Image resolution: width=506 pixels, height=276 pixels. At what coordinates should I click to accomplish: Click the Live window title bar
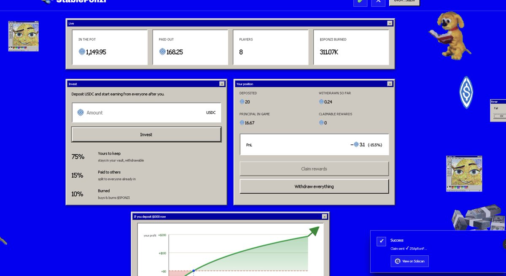click(230, 24)
